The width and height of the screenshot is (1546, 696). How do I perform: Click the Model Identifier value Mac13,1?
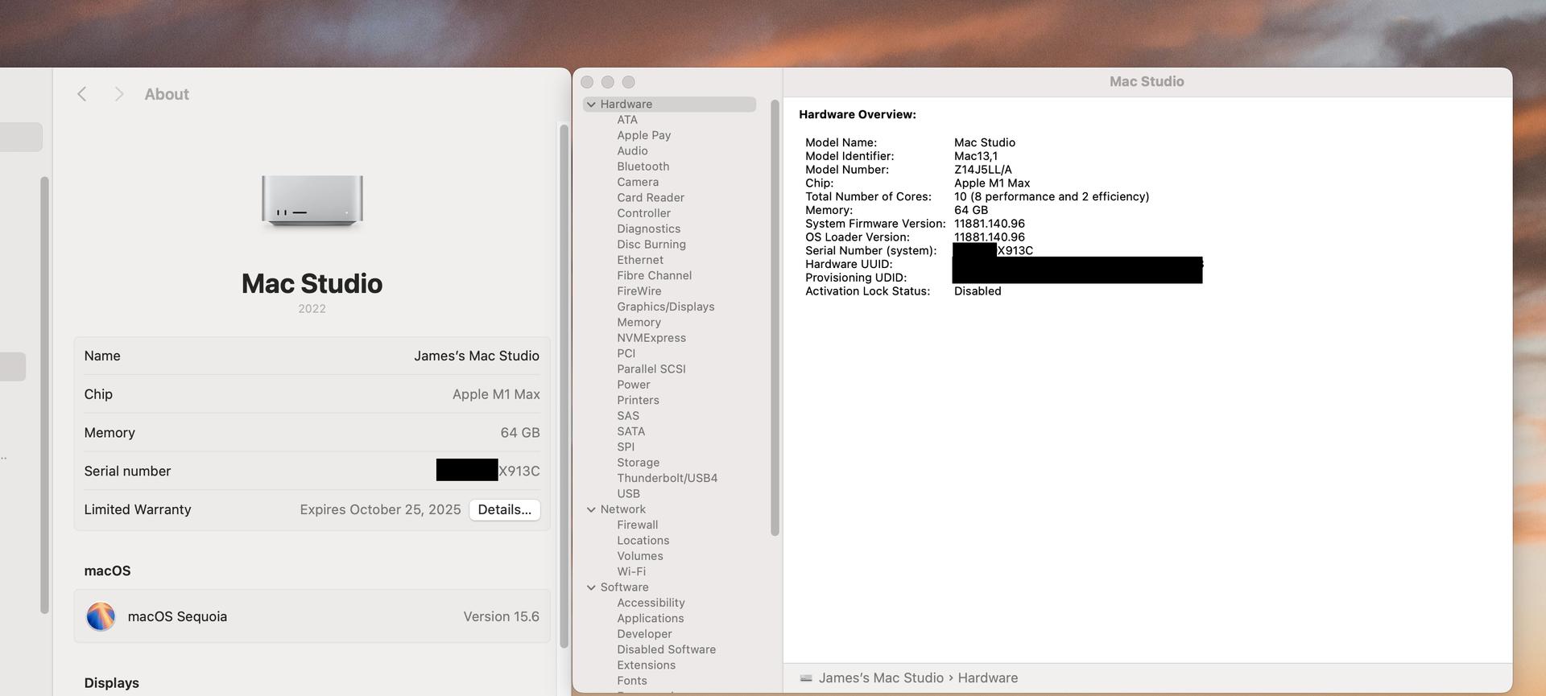pos(976,156)
